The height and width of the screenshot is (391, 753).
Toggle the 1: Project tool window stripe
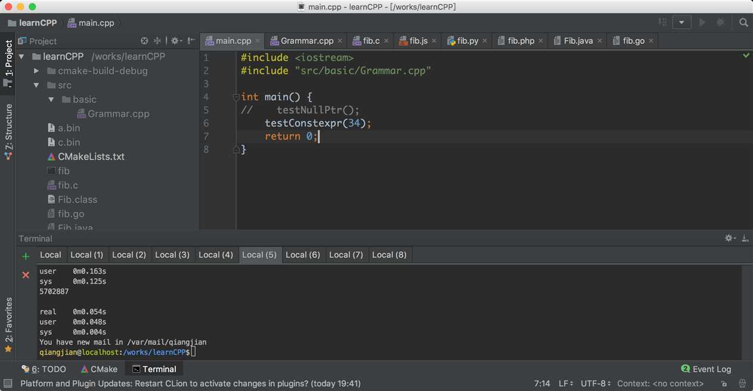click(8, 63)
